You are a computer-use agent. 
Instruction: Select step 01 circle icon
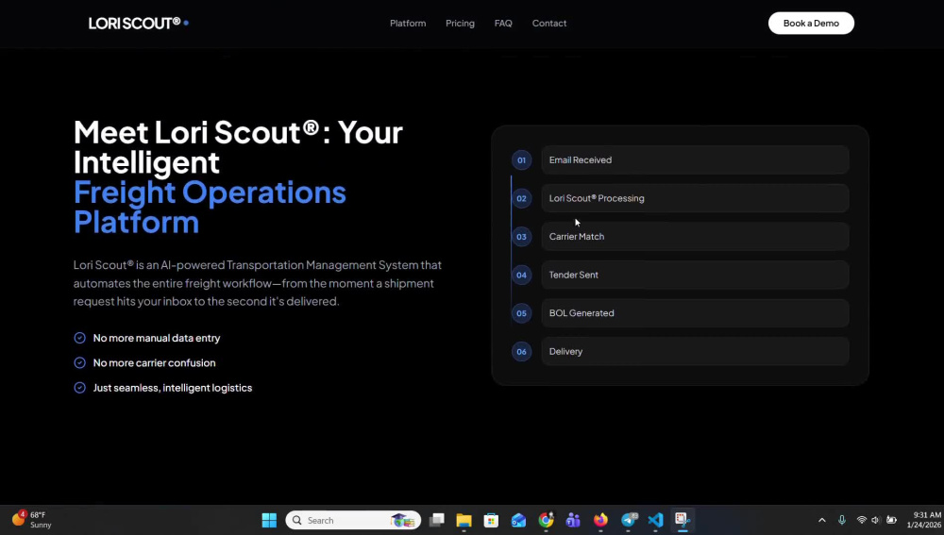click(x=521, y=160)
